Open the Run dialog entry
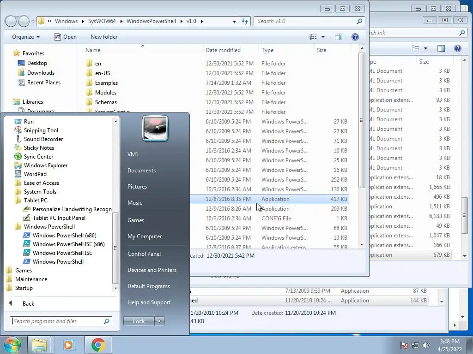The width and height of the screenshot is (473, 354). 29,122
